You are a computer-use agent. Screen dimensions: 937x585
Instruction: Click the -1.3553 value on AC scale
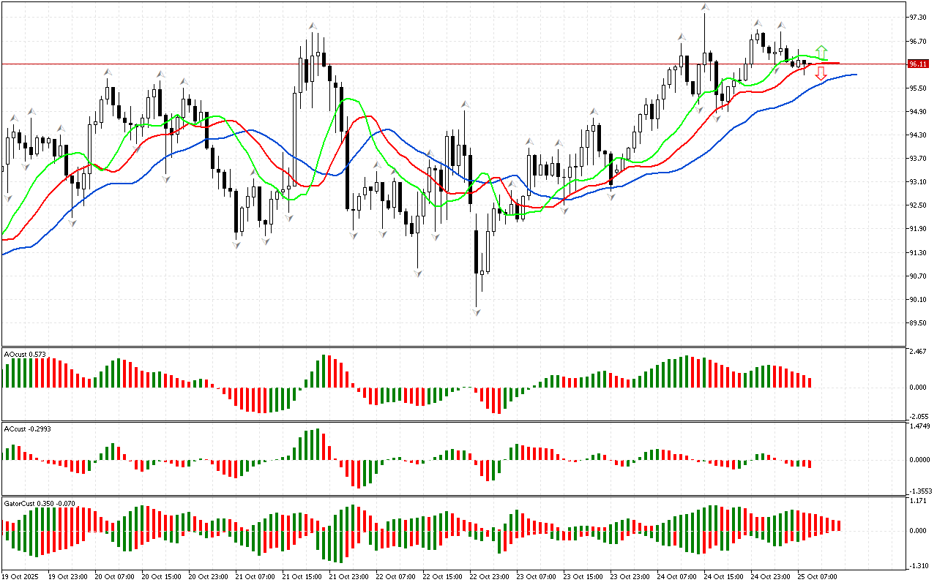coord(919,491)
